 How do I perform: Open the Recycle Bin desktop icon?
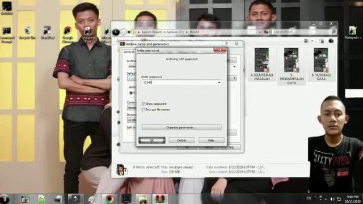[27, 33]
